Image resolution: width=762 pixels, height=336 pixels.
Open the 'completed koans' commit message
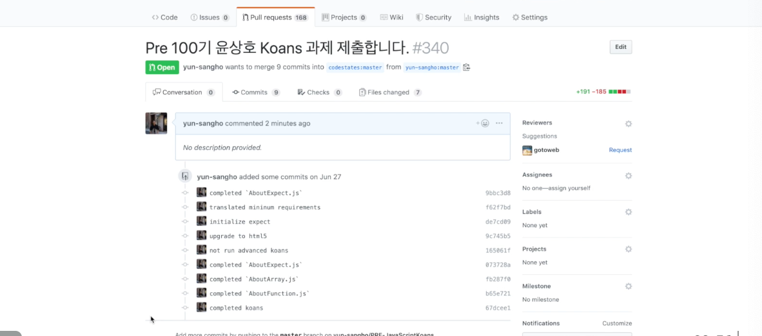(236, 308)
